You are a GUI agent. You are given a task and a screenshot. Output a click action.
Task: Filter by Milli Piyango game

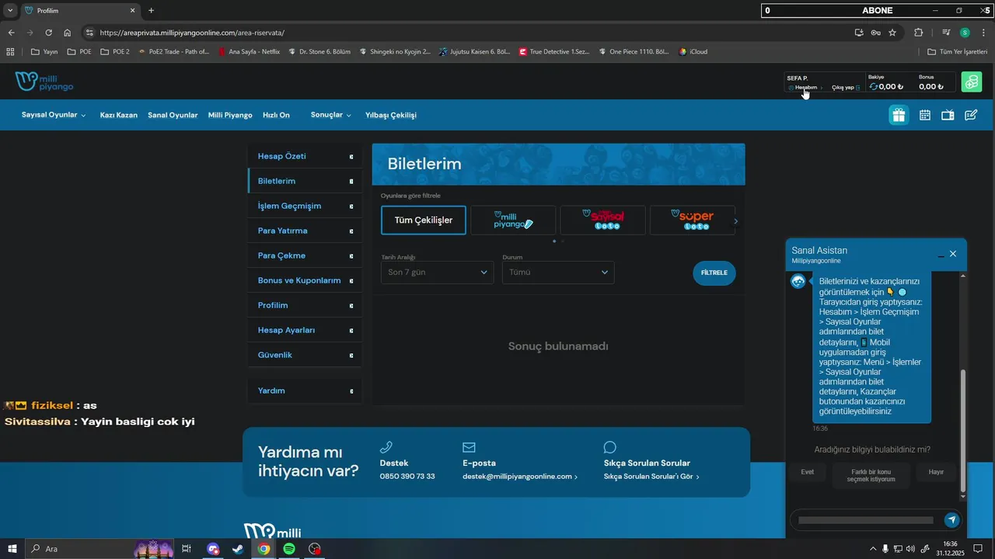click(x=513, y=220)
